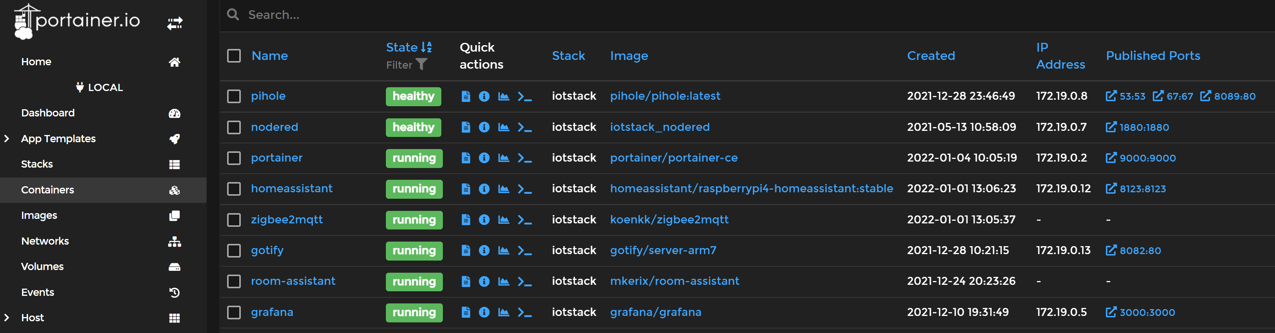Select the gotify container checkbox
Image resolution: width=1275 pixels, height=333 pixels.
(234, 250)
